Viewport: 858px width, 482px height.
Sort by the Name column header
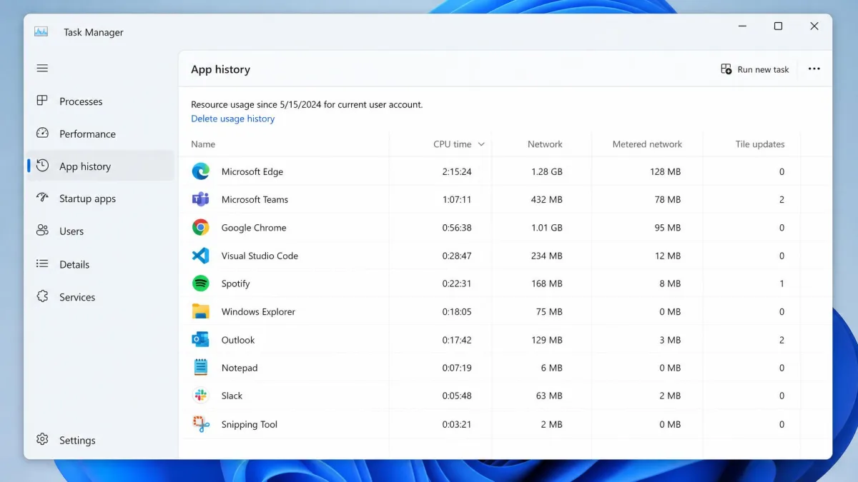pos(203,144)
